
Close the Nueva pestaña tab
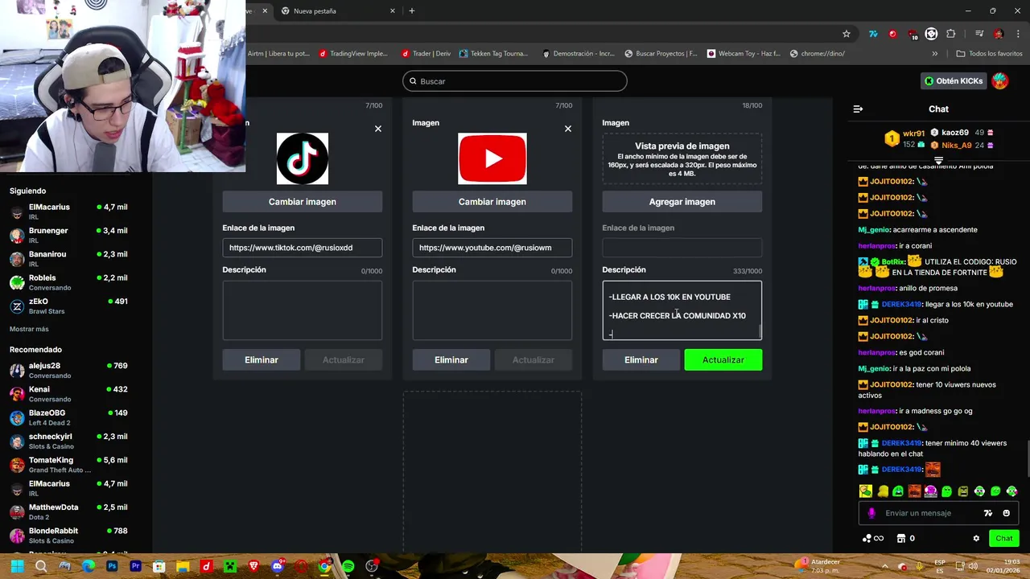[x=393, y=11]
